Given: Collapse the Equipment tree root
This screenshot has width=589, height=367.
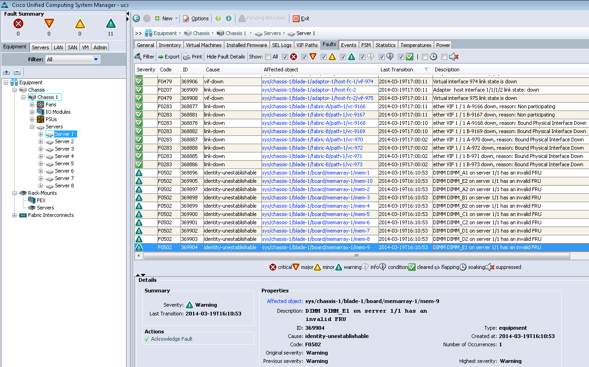Looking at the screenshot, I should [6, 82].
